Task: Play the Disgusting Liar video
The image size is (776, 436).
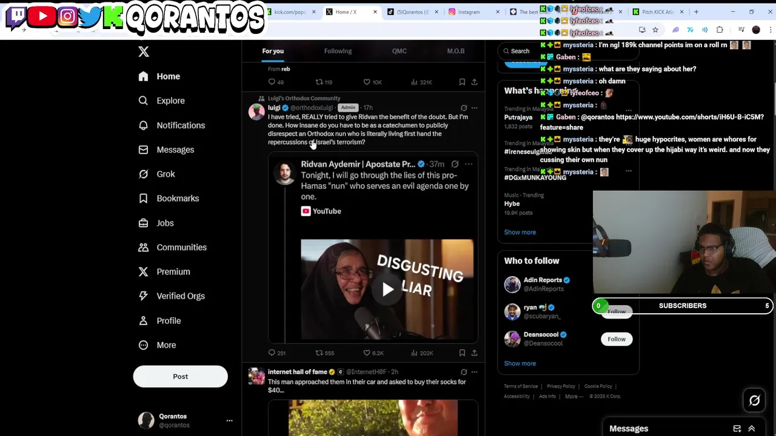Action: point(387,289)
